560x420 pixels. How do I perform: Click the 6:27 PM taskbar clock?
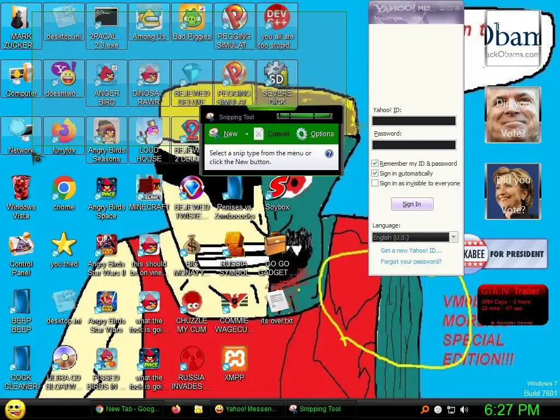click(511, 410)
